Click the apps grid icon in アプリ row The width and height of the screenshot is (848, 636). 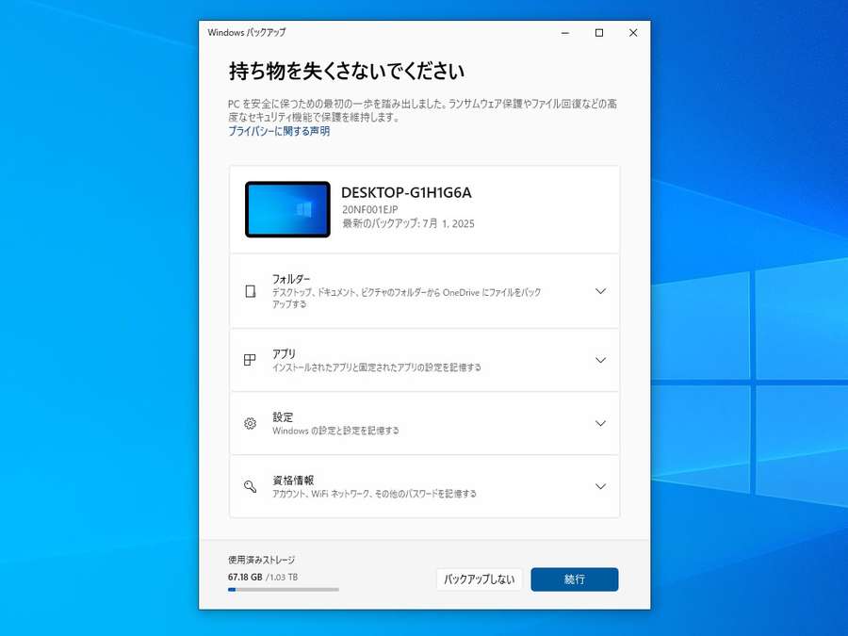tap(250, 360)
